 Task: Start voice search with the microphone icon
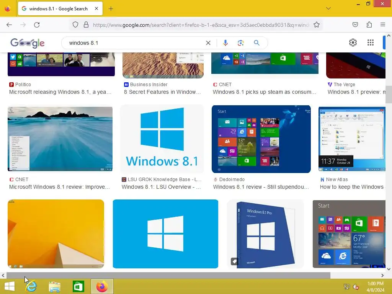(225, 43)
